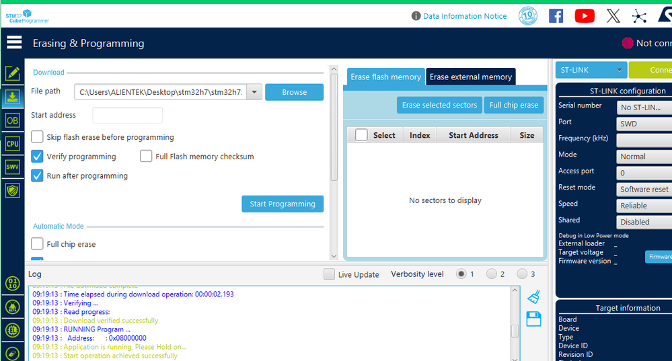The width and height of the screenshot is (672, 361).
Task: Open the binary 0110 register icon
Action: coord(12,284)
